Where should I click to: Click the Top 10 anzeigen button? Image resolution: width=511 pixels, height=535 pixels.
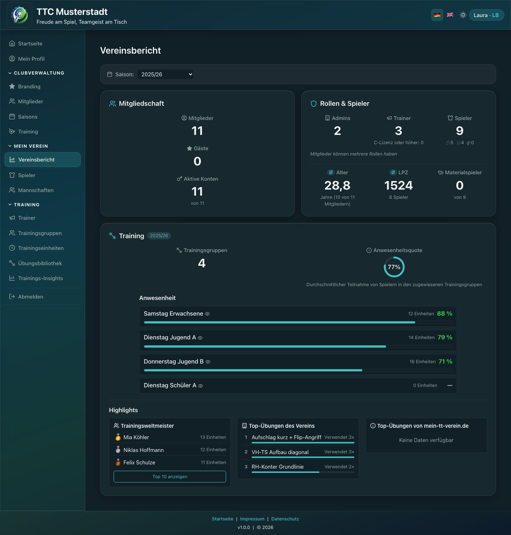(x=170, y=476)
